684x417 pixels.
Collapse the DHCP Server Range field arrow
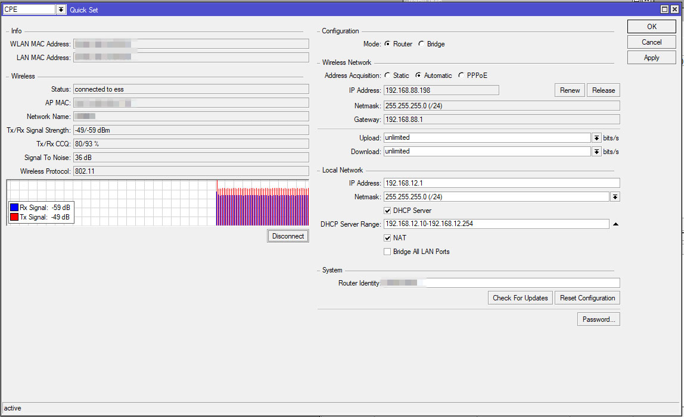click(x=615, y=224)
